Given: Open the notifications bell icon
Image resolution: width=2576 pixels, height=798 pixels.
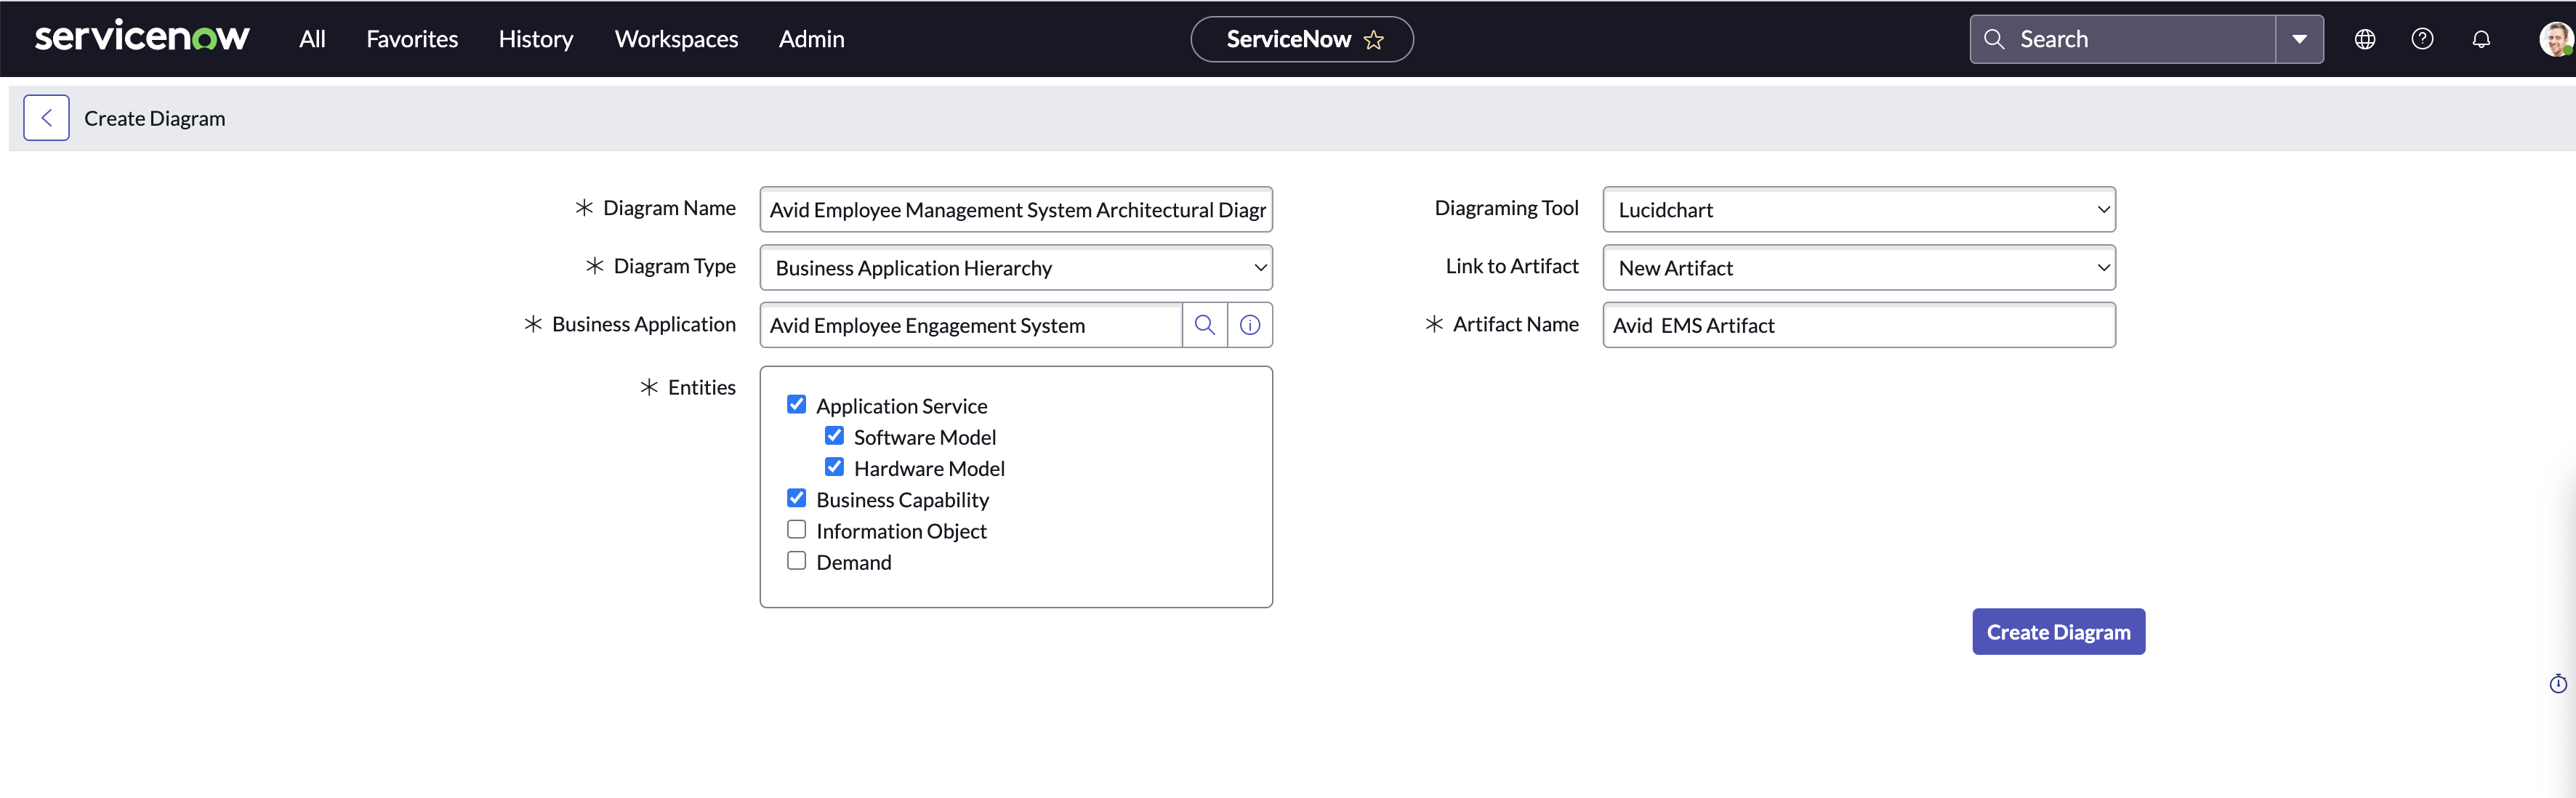Looking at the screenshot, I should tap(2481, 39).
